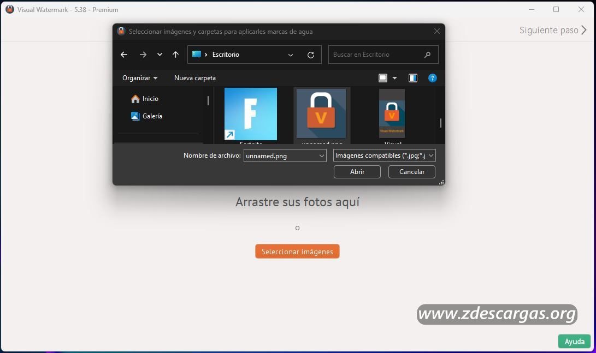The width and height of the screenshot is (596, 353).
Task: Click the Abrir button
Action: [x=357, y=172]
